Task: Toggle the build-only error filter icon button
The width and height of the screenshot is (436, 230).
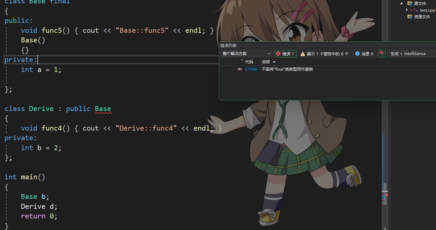Action: [x=382, y=54]
